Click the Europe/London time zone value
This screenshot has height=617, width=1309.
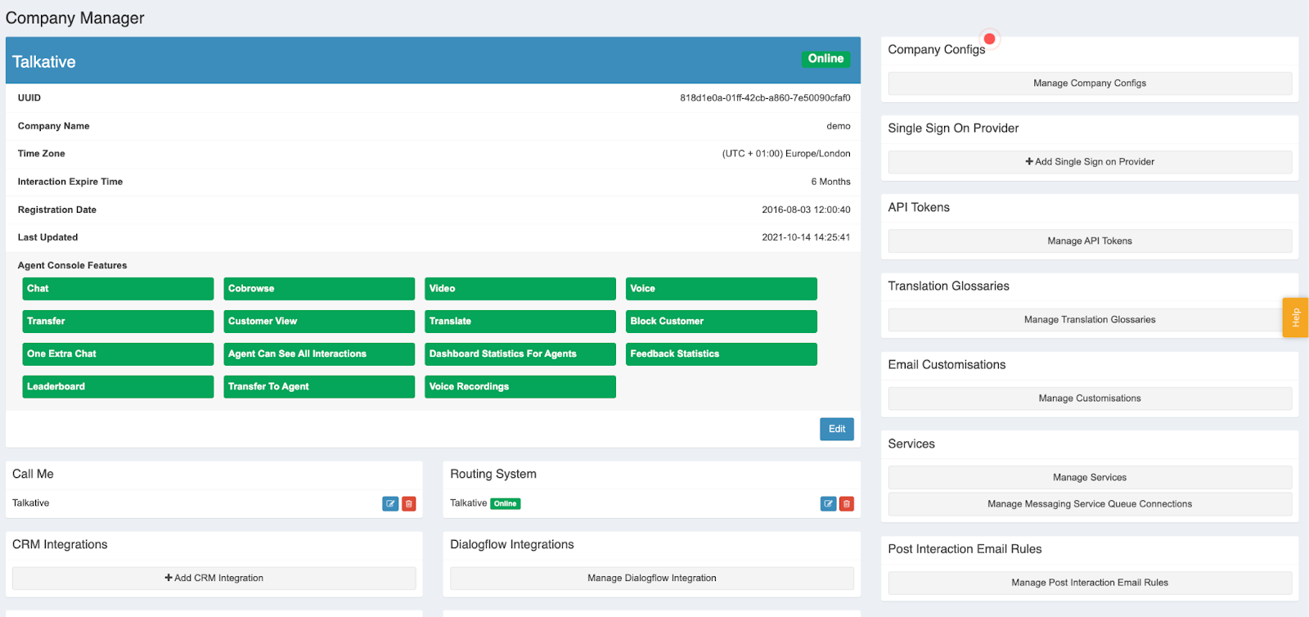pyautogui.click(x=786, y=154)
